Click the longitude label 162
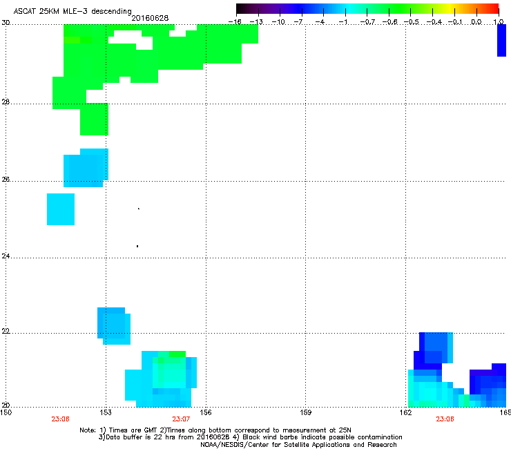The image size is (511, 449). (406, 412)
